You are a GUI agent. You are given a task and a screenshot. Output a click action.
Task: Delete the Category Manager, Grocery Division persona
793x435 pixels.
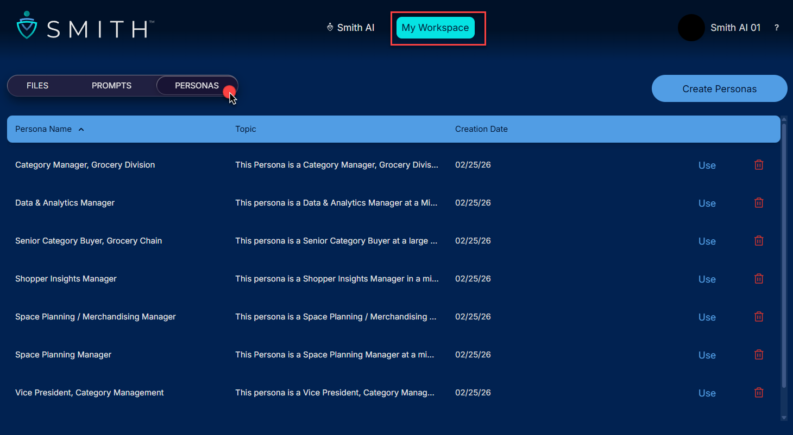click(759, 165)
